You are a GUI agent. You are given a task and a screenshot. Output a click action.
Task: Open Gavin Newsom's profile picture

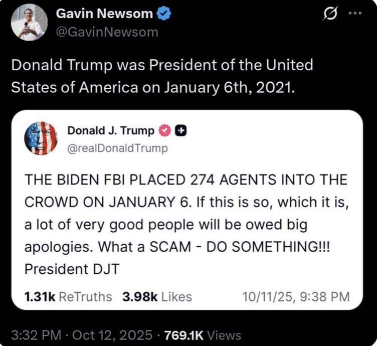[x=30, y=23]
